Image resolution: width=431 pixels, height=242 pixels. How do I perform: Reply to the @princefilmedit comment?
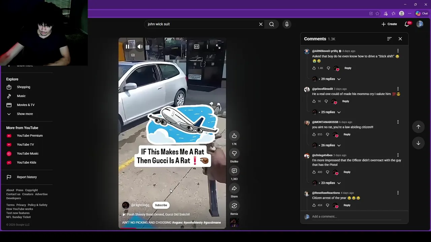345,101
